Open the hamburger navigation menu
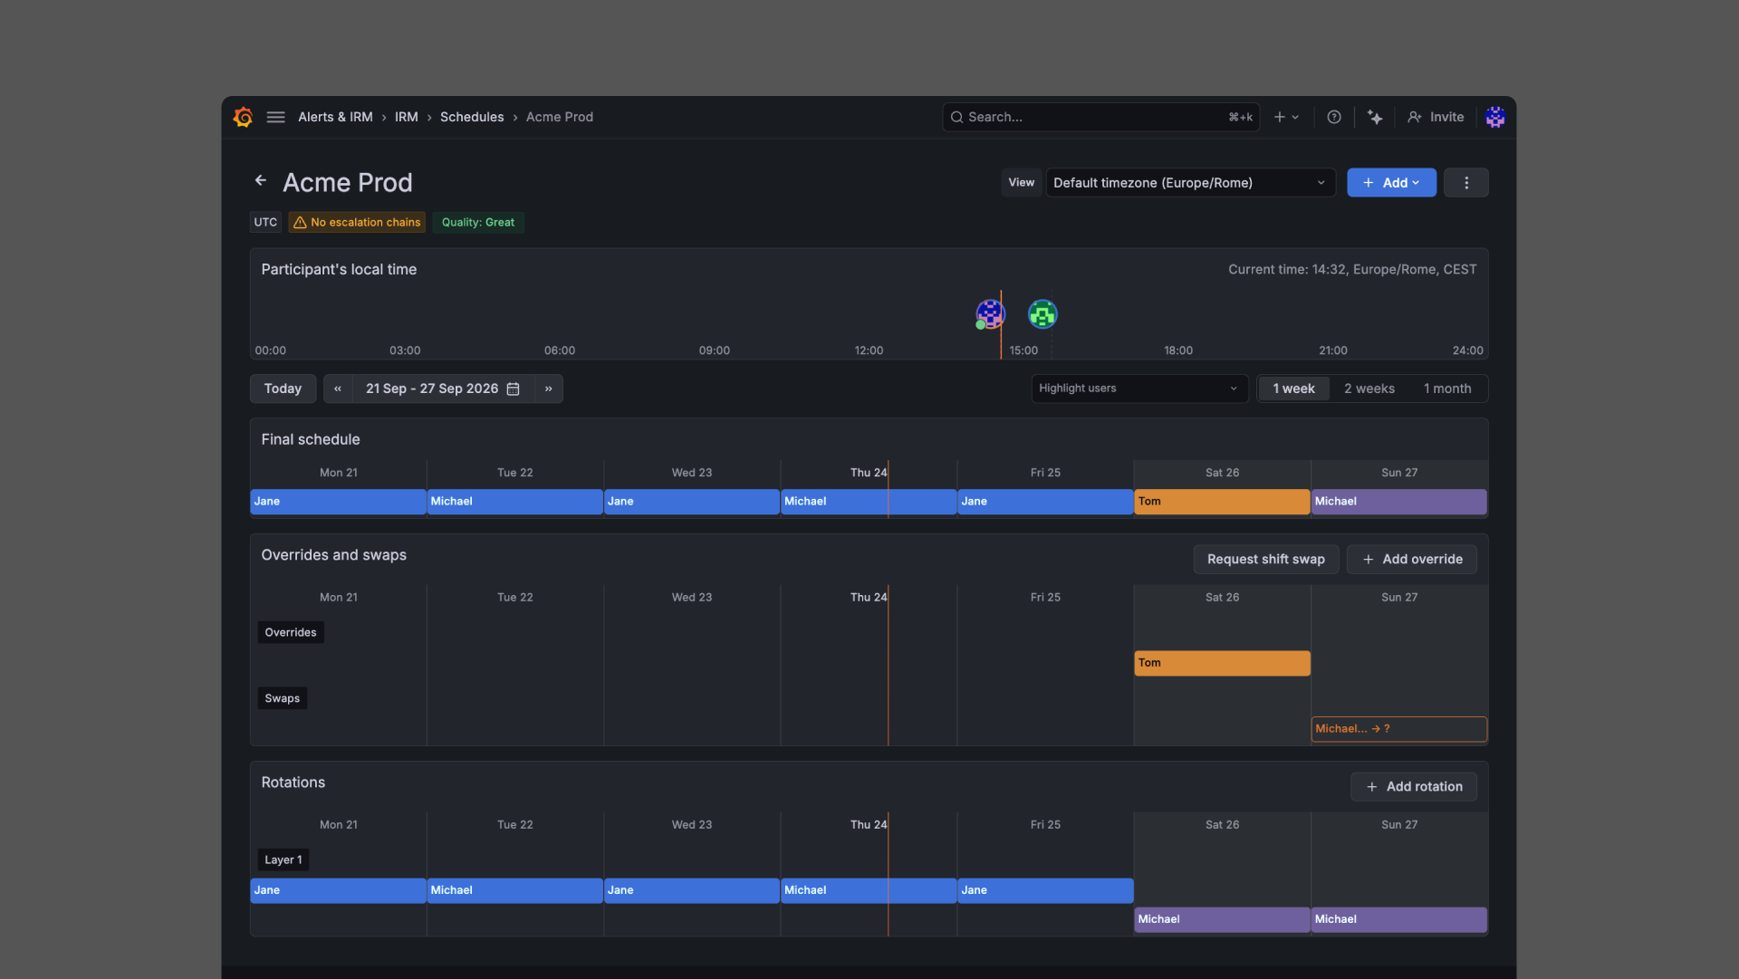Screen dimensions: 1739x979 (276, 117)
